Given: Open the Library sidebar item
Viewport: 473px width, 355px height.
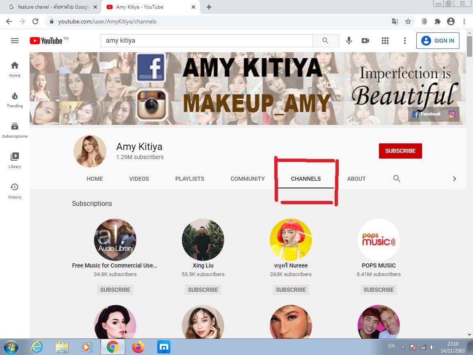Looking at the screenshot, I should click(15, 160).
